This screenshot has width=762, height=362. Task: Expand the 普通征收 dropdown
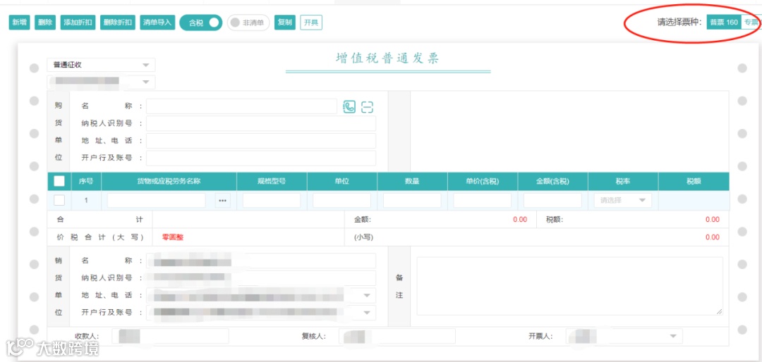[x=101, y=65]
